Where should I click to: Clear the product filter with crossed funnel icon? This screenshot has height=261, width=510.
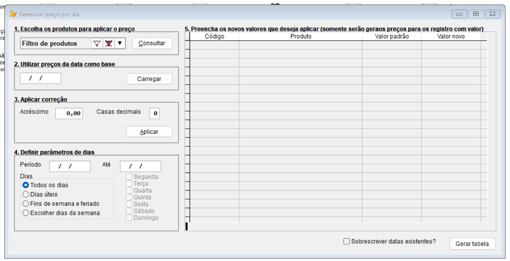tap(109, 43)
